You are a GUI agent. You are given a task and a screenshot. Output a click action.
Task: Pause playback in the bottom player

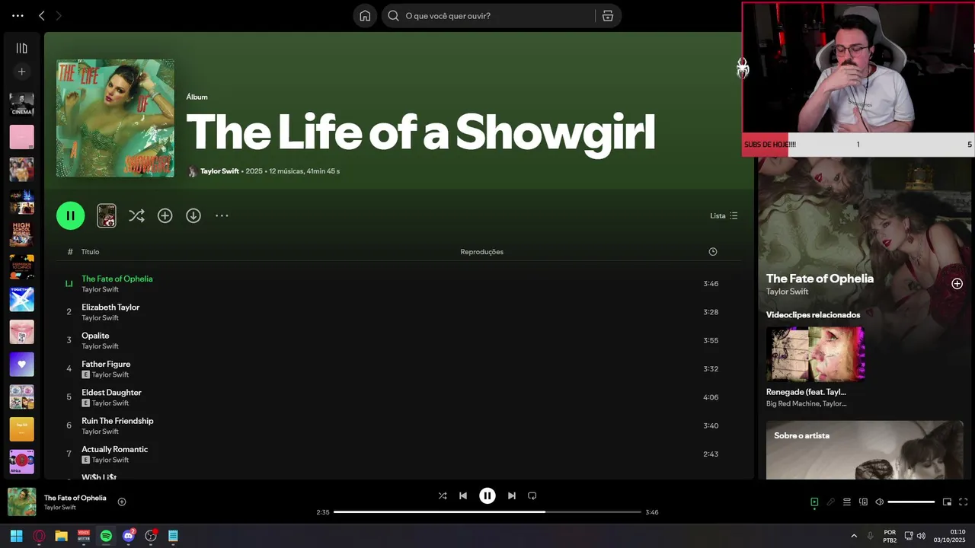point(487,495)
